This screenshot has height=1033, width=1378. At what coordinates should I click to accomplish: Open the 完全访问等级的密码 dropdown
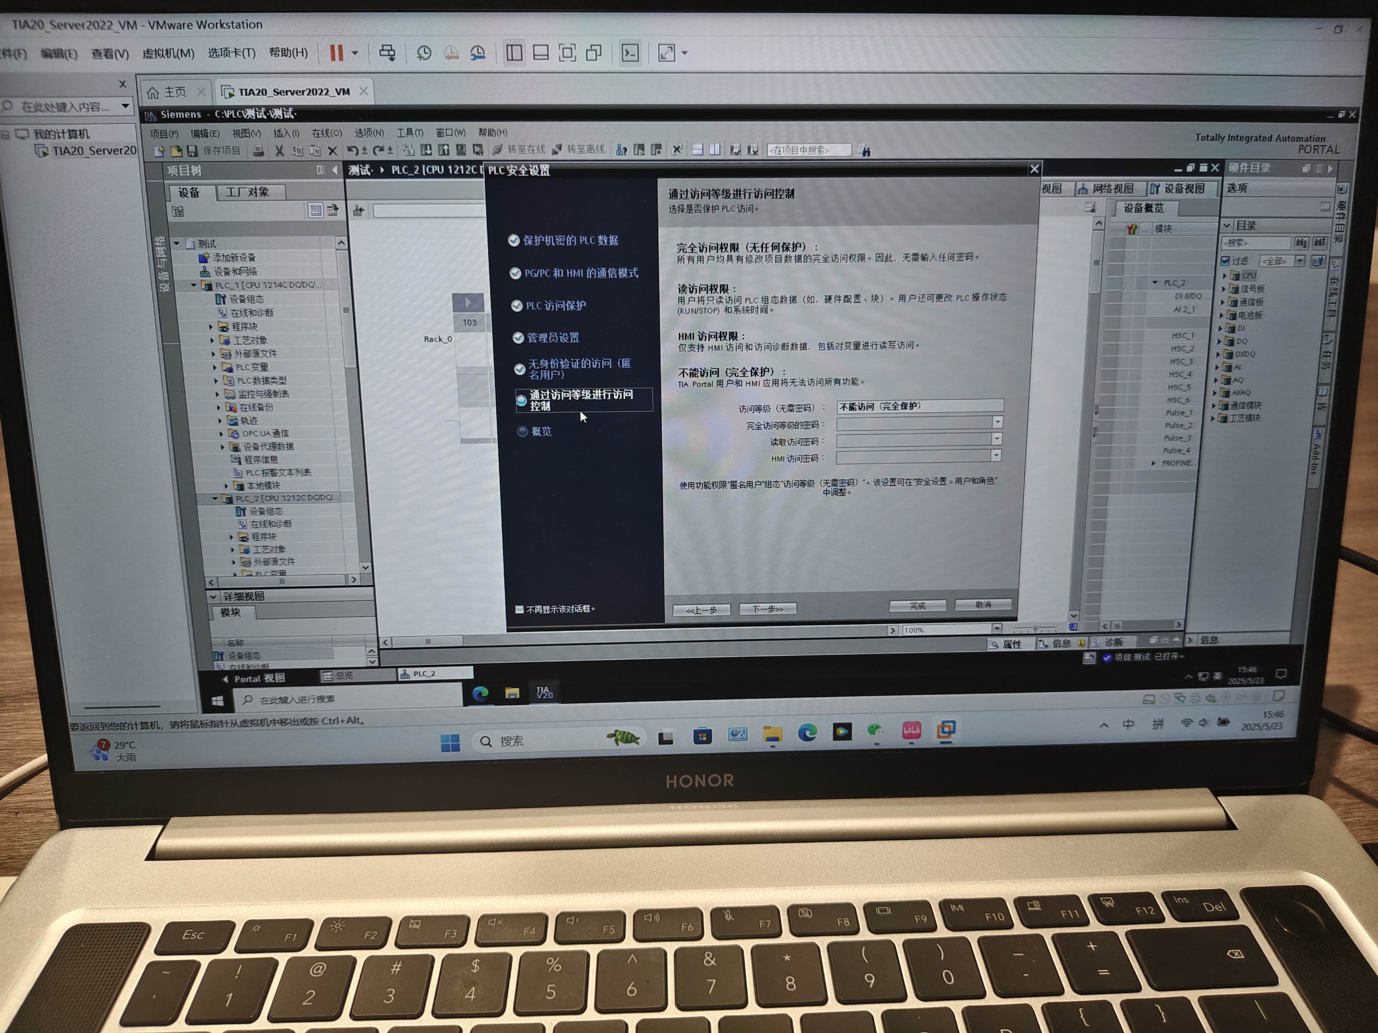click(998, 422)
